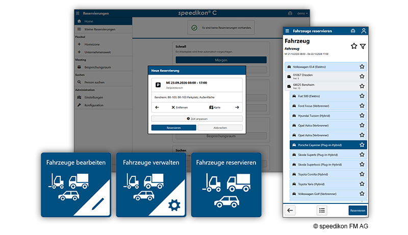Viewport: 408px width, 235px height.
Task: Open Karte in the Neue Reservierung dialog
Action: (x=215, y=108)
